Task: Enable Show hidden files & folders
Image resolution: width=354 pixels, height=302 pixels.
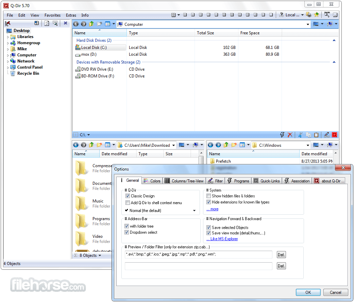Action: click(208, 196)
